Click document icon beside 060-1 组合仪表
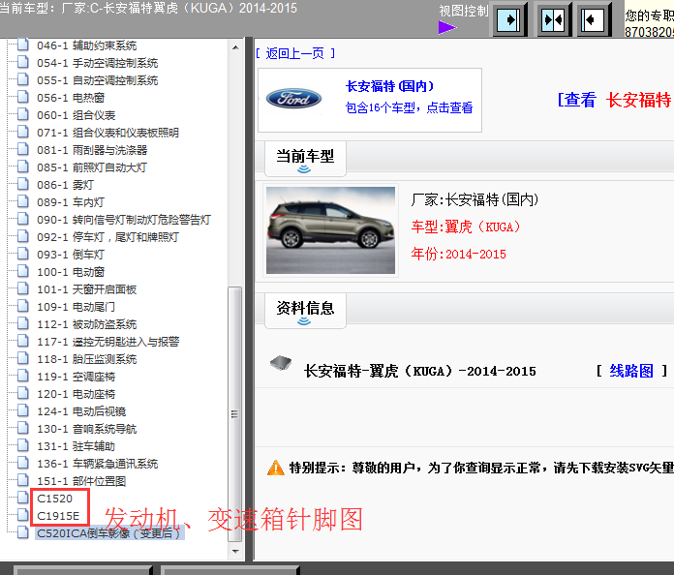The width and height of the screenshot is (674, 575). click(x=23, y=114)
